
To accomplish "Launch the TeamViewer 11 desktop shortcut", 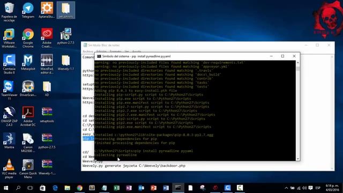I will tap(9, 90).
